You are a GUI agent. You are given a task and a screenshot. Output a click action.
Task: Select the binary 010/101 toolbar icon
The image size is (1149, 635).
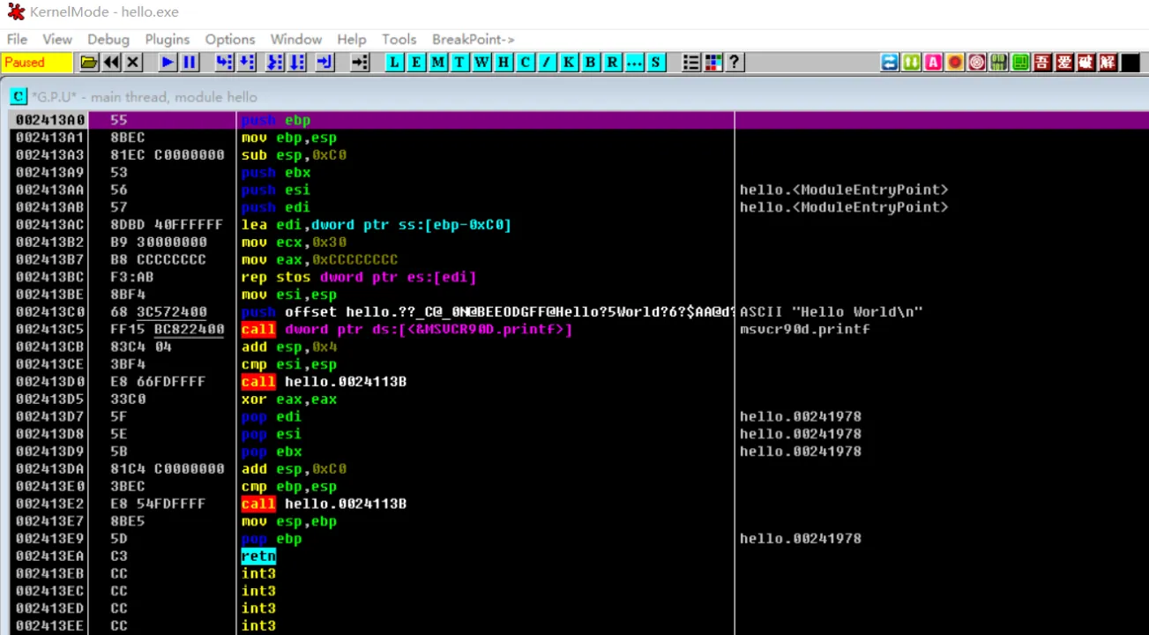click(x=997, y=62)
